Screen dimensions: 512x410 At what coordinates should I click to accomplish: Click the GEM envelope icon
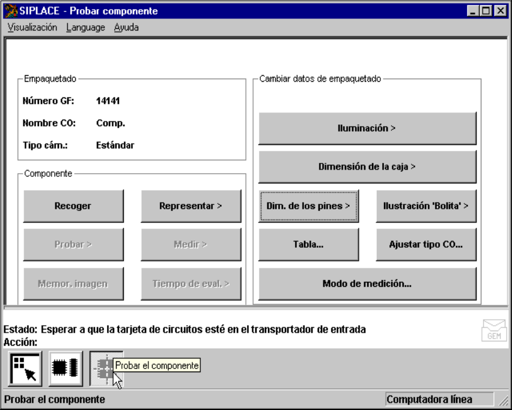click(494, 330)
